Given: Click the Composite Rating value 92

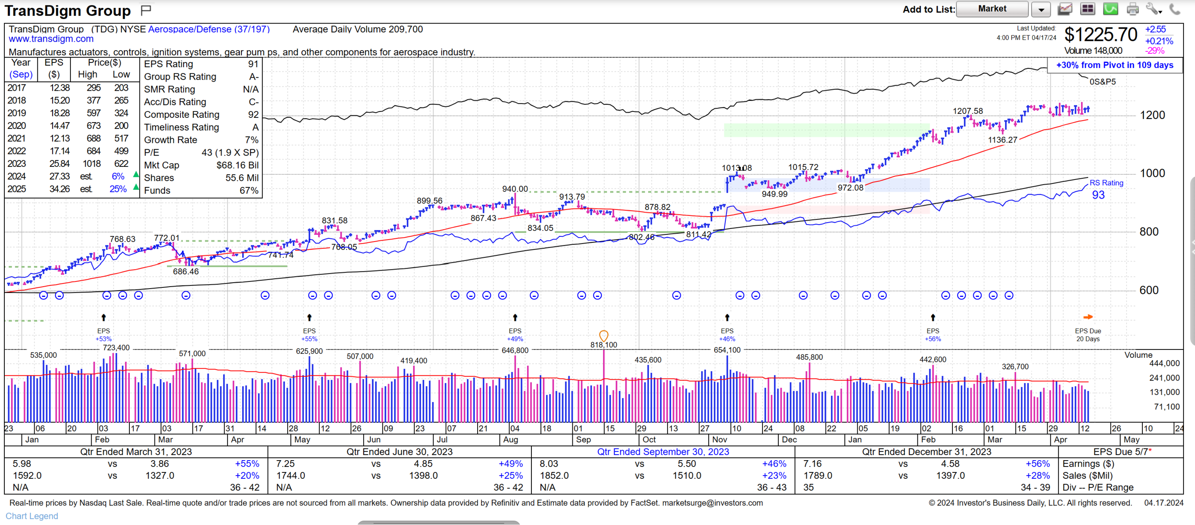Looking at the screenshot, I should coord(253,115).
